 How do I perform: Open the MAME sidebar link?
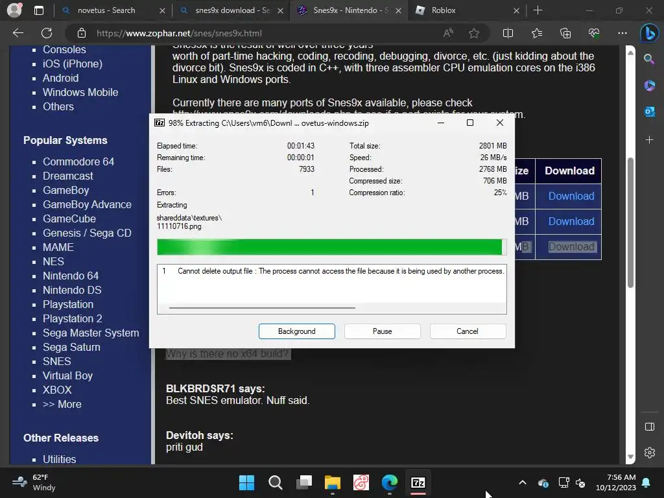click(58, 247)
